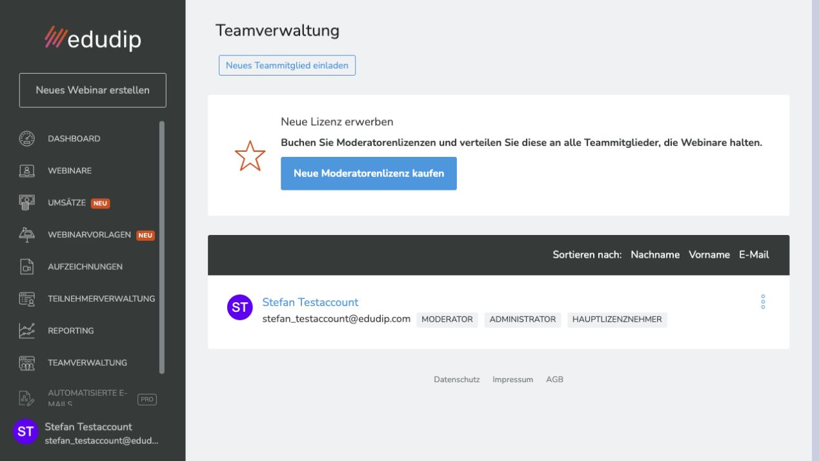Viewport: 819px width, 461px height.
Task: Click the PRO badge beside Automatisierte E-Mails
Action: [x=147, y=400]
